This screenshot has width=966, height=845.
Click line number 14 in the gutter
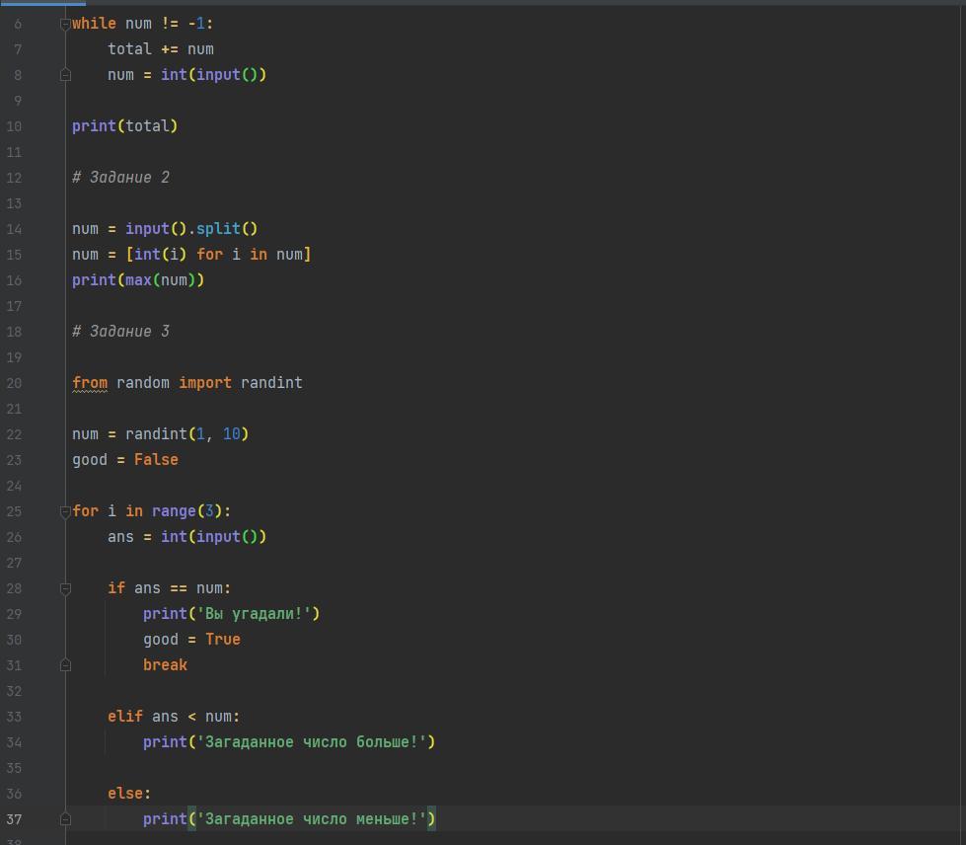[14, 229]
